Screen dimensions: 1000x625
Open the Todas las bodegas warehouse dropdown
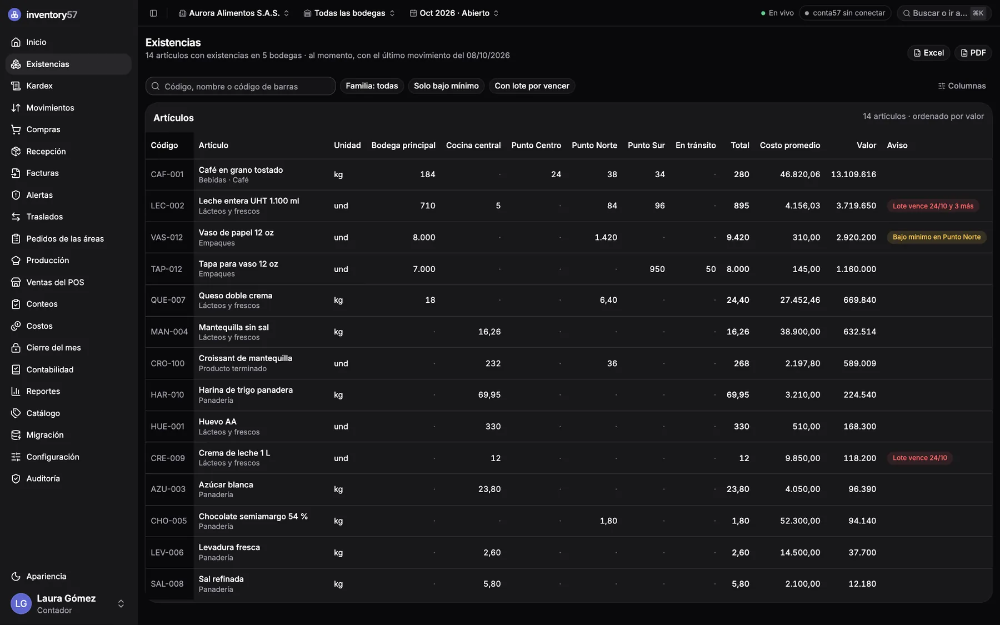coord(349,13)
